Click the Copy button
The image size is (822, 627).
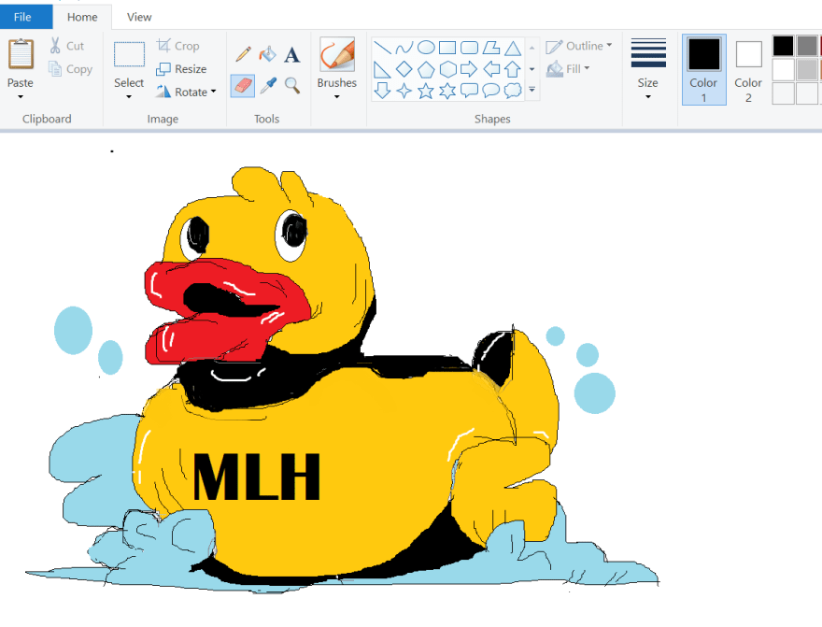coord(70,68)
